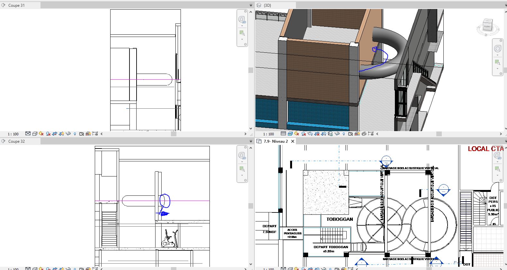Open the steering wheel in the 3D view navigation bar
Image resolution: width=507 pixels, height=270 pixels.
coord(497,49)
